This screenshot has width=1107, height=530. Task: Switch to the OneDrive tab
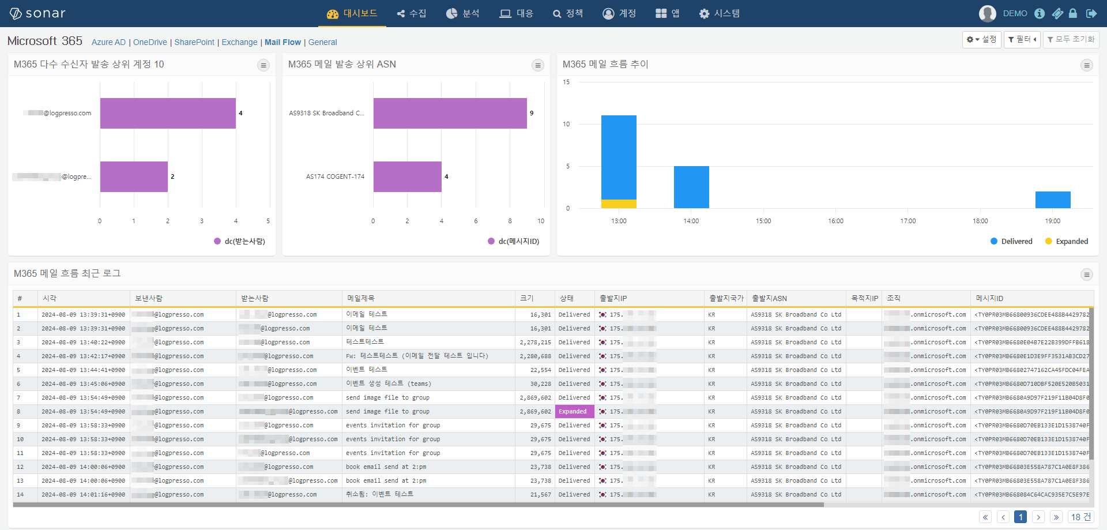[x=150, y=42]
